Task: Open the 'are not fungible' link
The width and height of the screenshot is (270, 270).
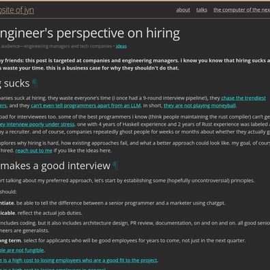Action: [22, 250]
